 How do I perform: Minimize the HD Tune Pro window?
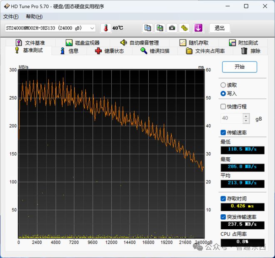(227, 6)
